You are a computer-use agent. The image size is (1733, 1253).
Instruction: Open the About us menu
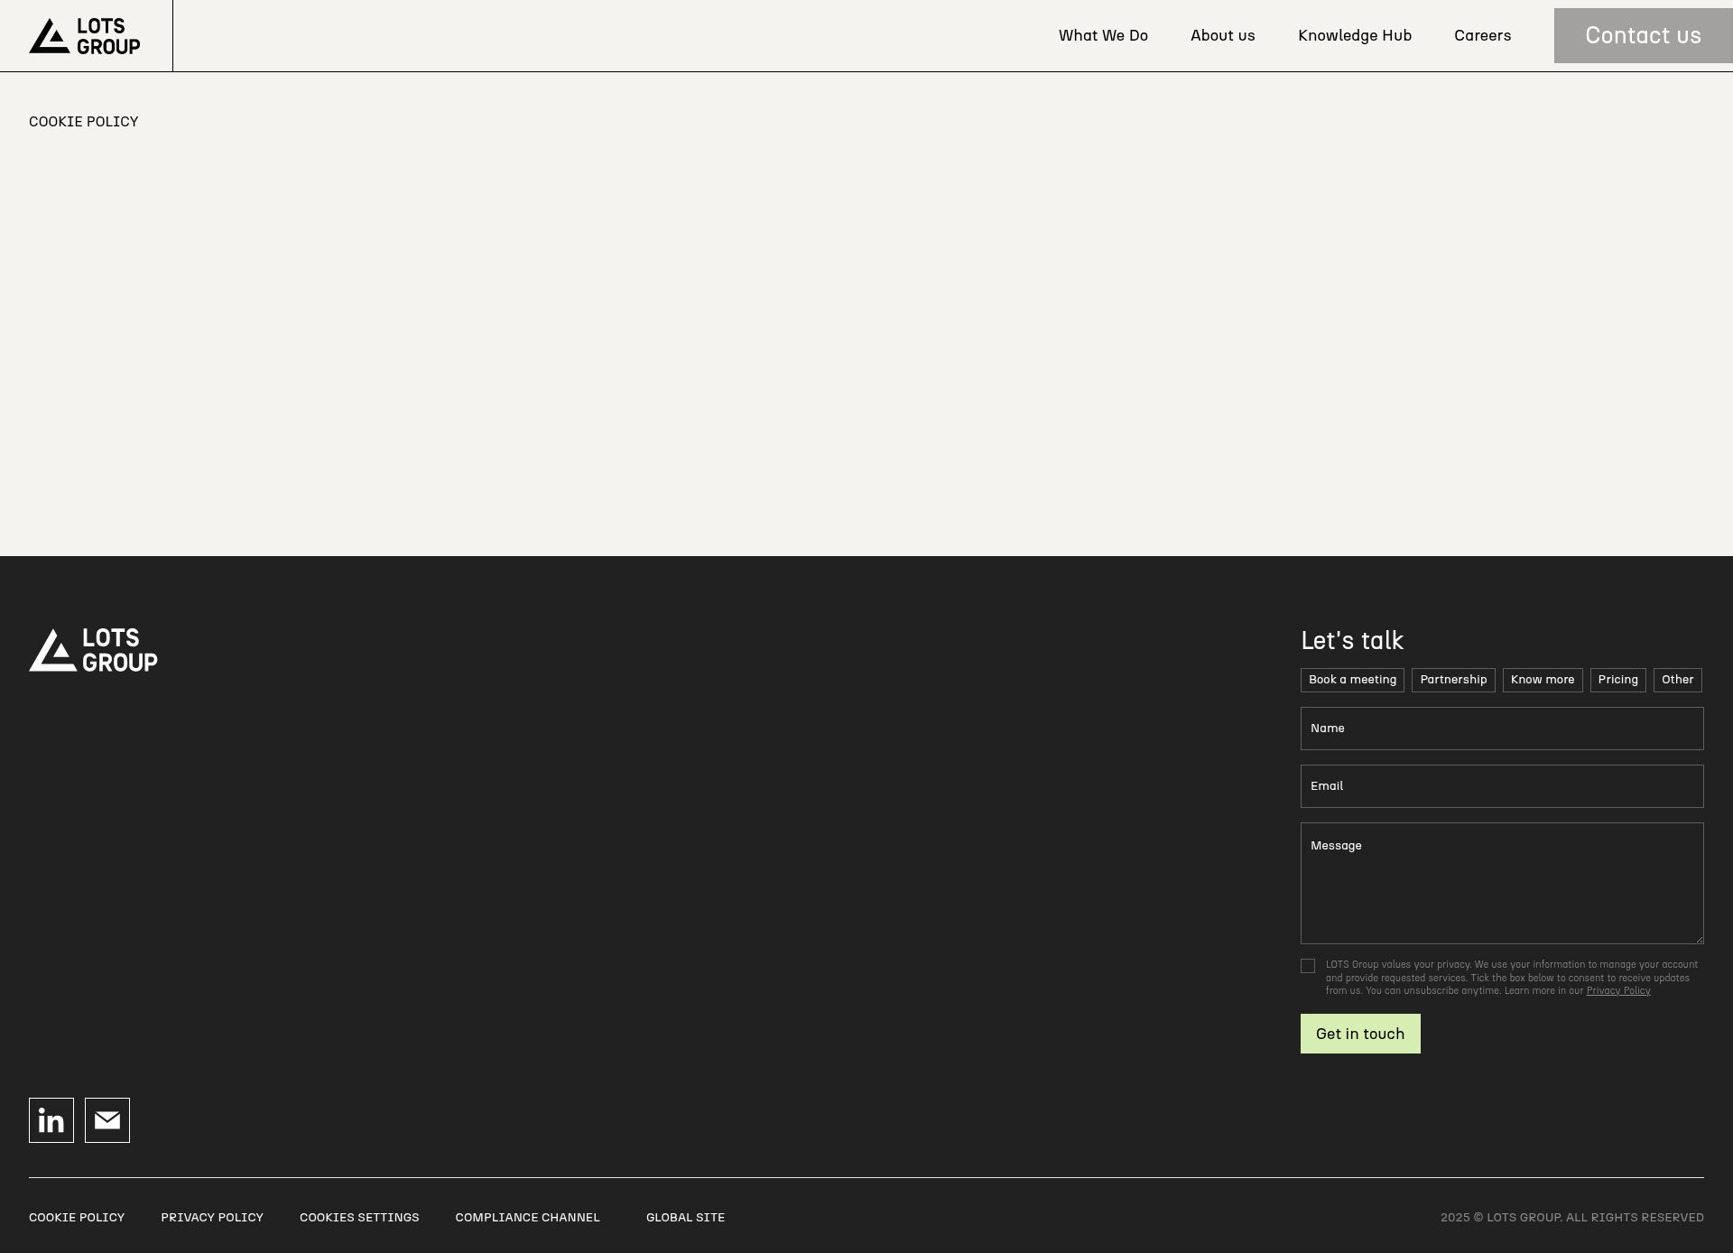tap(1223, 36)
